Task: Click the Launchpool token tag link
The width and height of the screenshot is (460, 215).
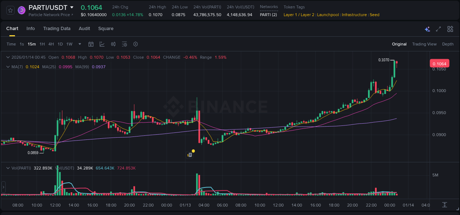Action: pyautogui.click(x=327, y=15)
